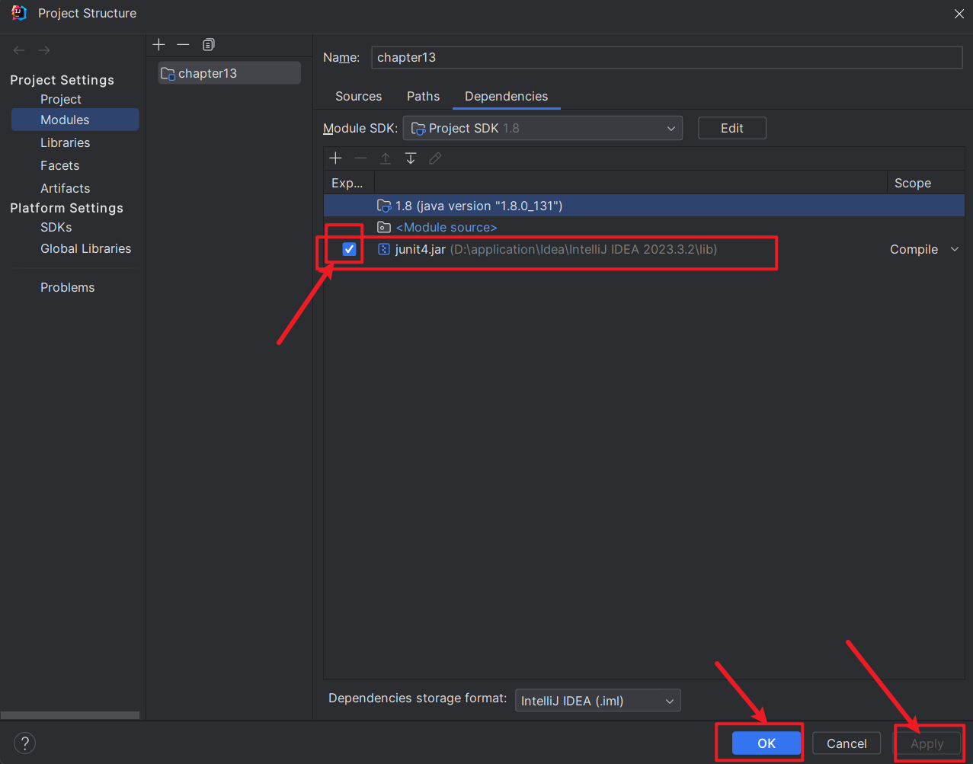Click the move dependency up icon
Image resolution: width=973 pixels, height=764 pixels.
pos(385,158)
